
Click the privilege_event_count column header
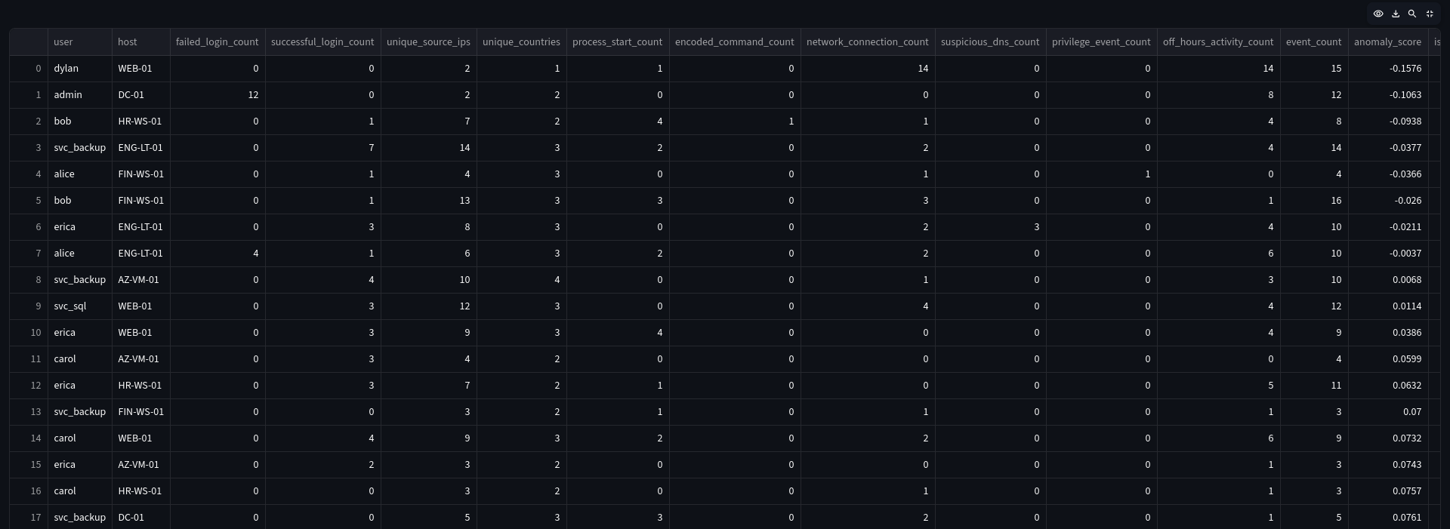(1102, 42)
